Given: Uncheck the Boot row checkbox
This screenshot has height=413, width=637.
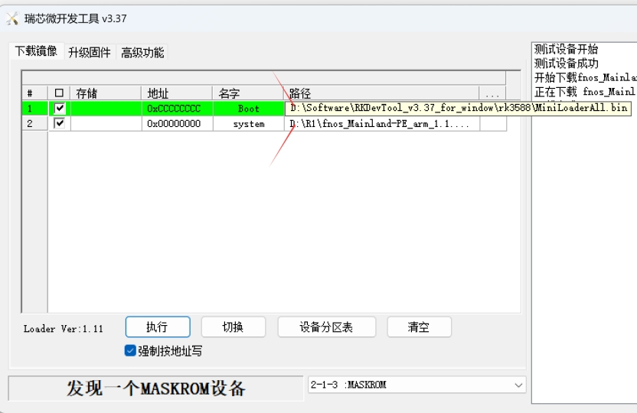Looking at the screenshot, I should pos(59,109).
